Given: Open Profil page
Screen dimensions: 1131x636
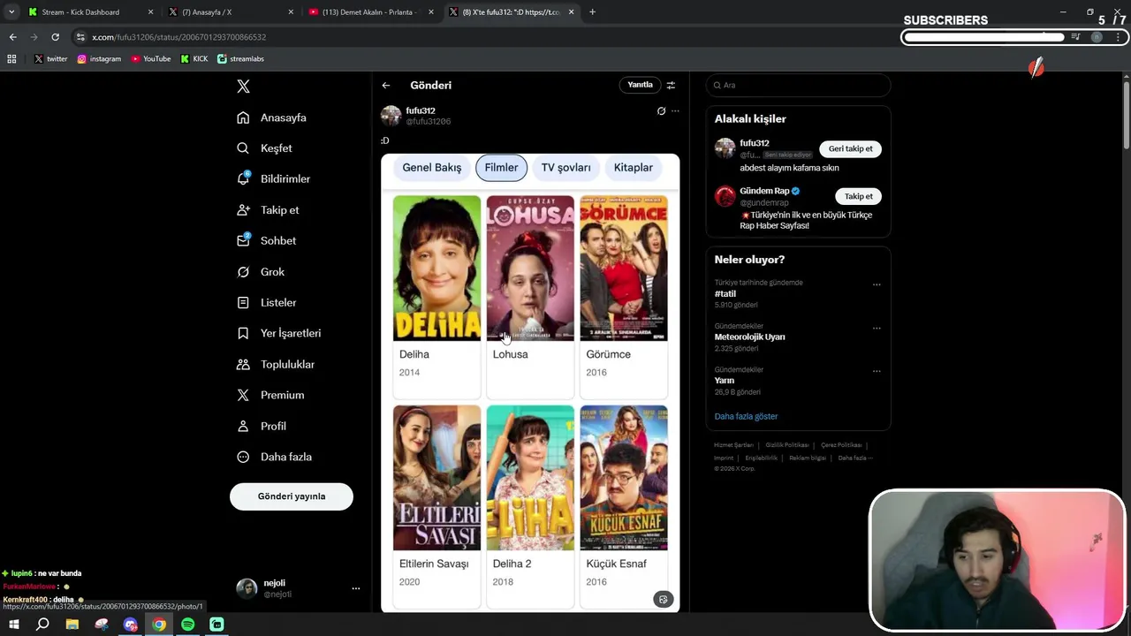Looking at the screenshot, I should [x=261, y=426].
